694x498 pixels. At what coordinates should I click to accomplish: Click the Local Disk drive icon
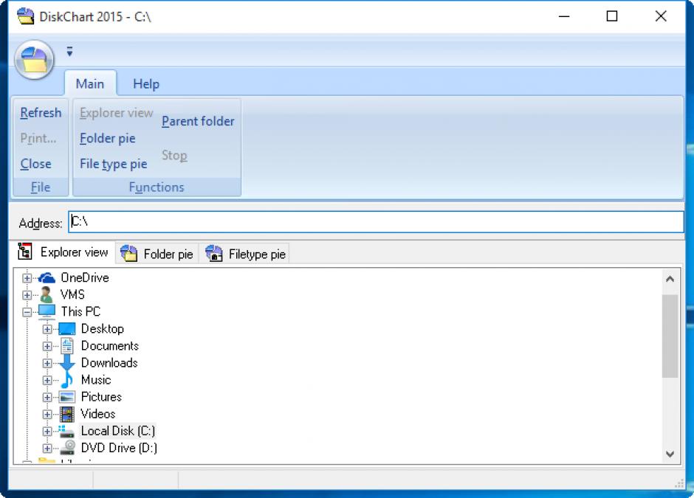(66, 431)
